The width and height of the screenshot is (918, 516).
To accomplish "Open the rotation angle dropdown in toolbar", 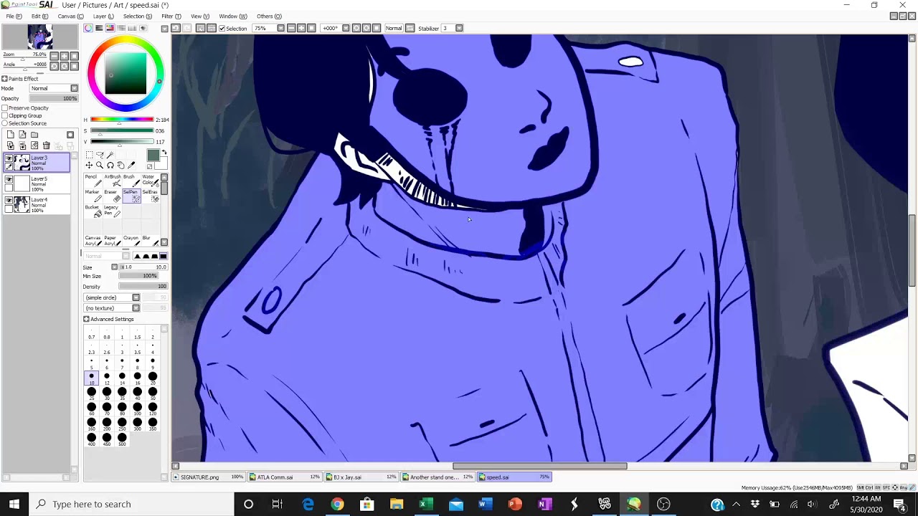I will [346, 28].
